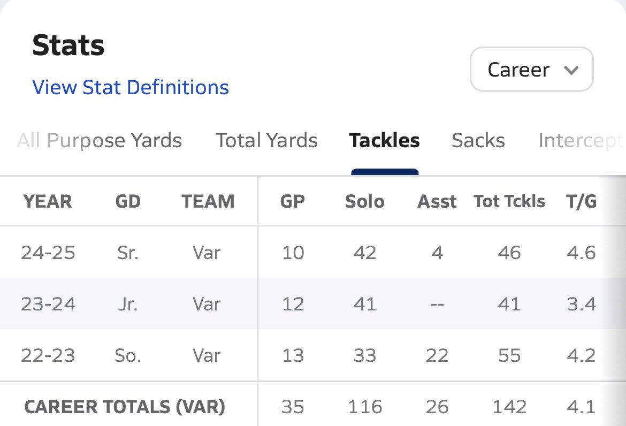
Task: Switch to the Sacks tab
Action: click(x=478, y=141)
